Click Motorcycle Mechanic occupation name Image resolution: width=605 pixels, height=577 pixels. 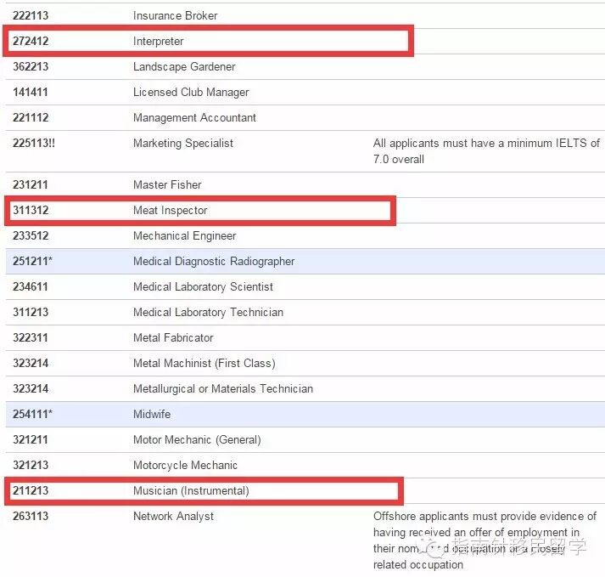(x=185, y=466)
